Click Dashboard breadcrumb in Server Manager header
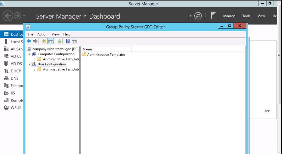This screenshot has width=282, height=154. click(x=104, y=16)
